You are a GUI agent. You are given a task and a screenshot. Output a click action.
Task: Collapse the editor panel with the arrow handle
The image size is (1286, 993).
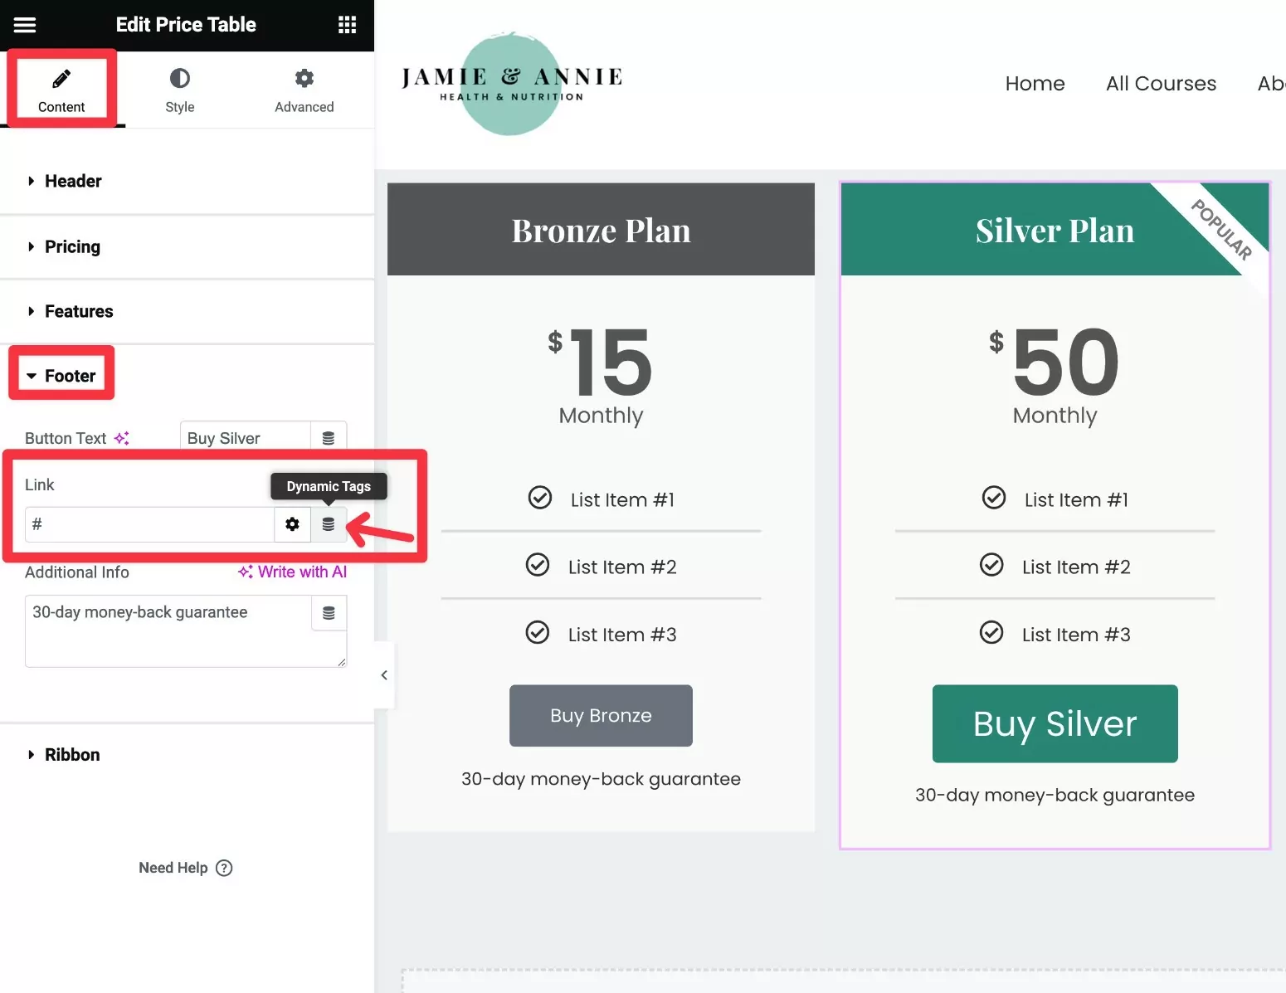click(384, 675)
